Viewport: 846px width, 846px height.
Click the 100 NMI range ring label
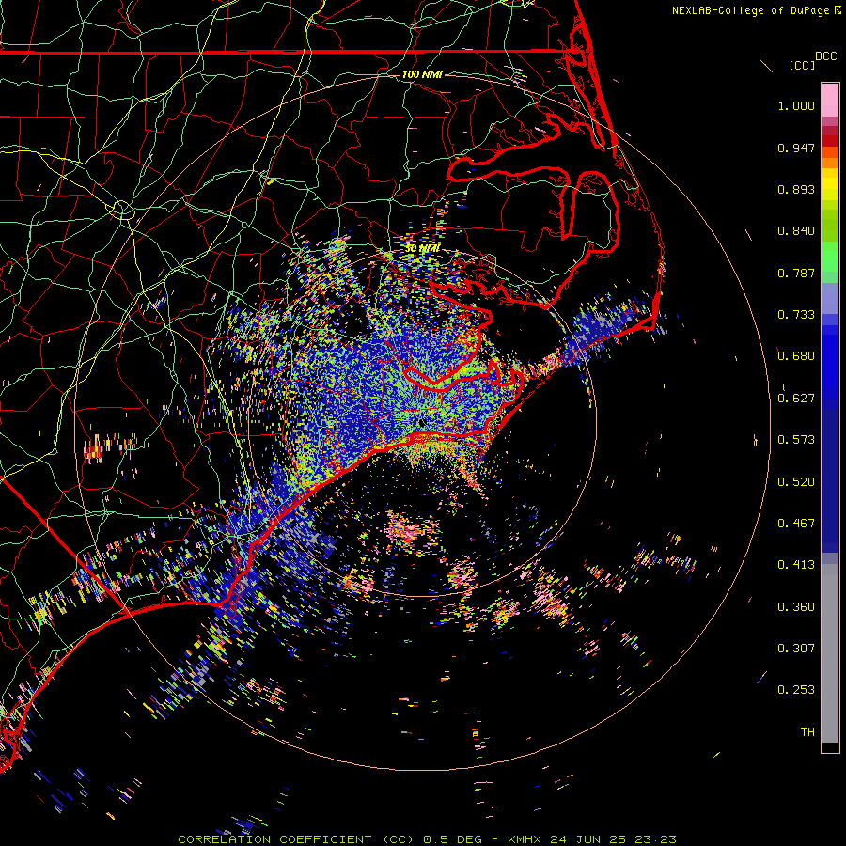(422, 74)
